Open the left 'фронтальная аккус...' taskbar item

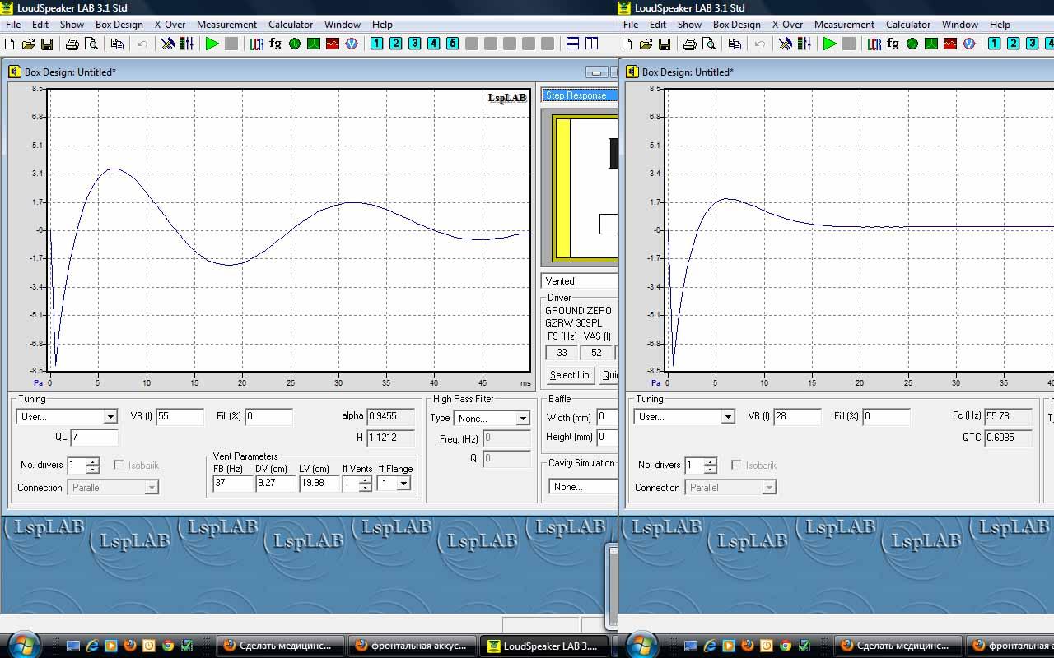coord(414,646)
